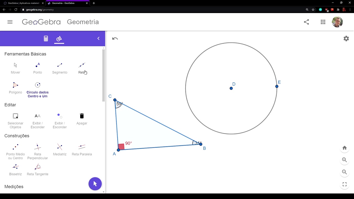354x199 pixels.
Task: Click point E on the circle
Action: point(277,87)
